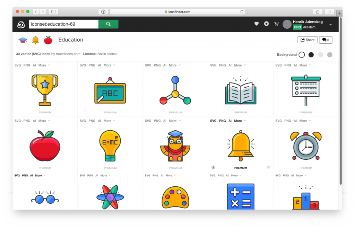The width and height of the screenshot is (355, 229).
Task: Enable the transparent checkered background option
Action: (x=329, y=54)
